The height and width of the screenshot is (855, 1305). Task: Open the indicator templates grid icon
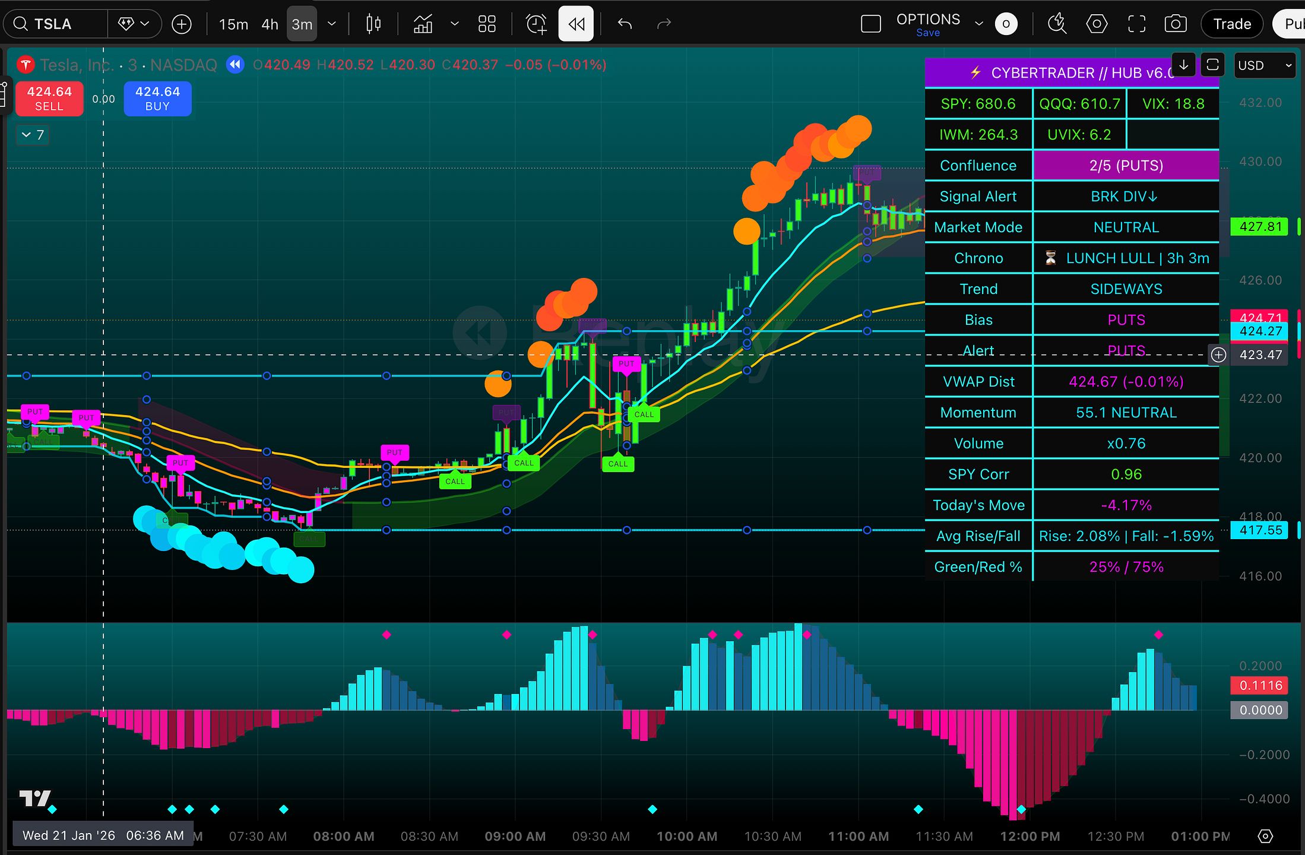click(x=487, y=24)
